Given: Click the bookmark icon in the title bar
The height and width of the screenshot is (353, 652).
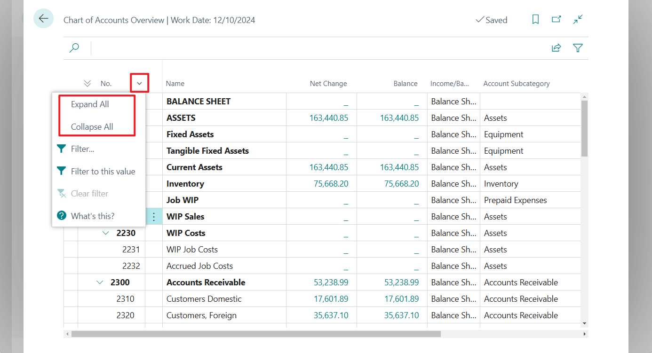Looking at the screenshot, I should click(535, 19).
